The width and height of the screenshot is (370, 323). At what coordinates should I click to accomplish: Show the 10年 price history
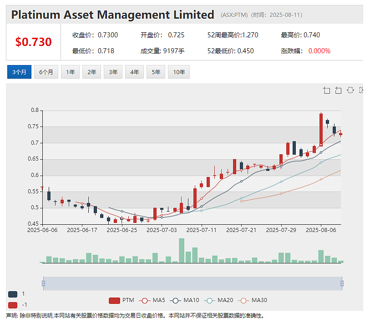[x=179, y=72]
